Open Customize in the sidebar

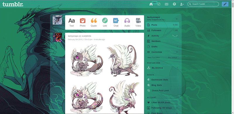click(x=162, y=52)
